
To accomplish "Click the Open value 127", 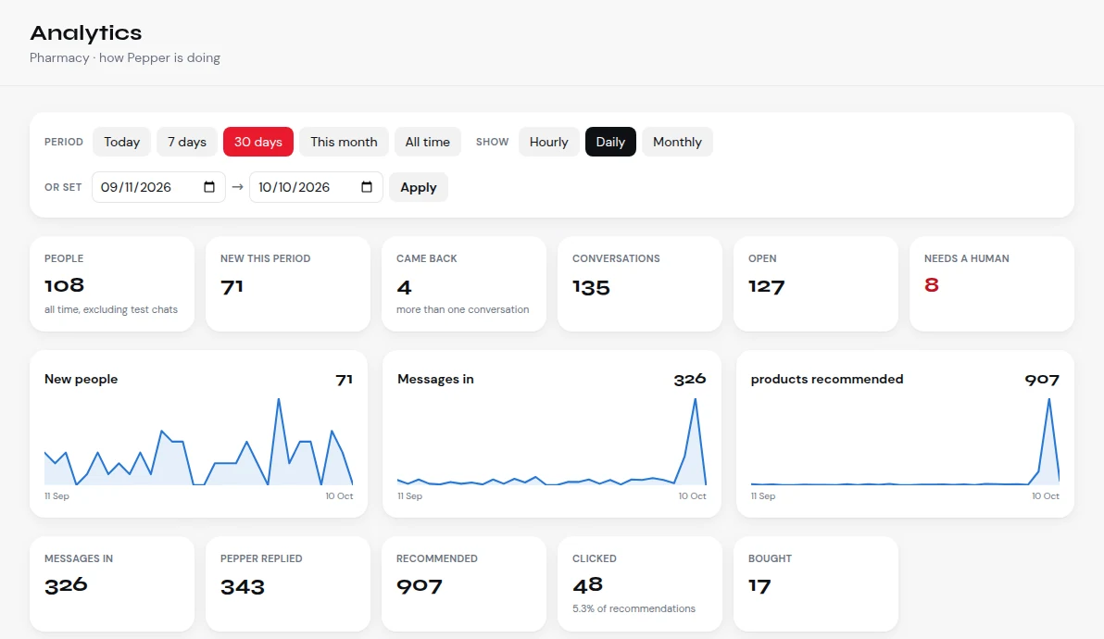I will click(x=766, y=286).
